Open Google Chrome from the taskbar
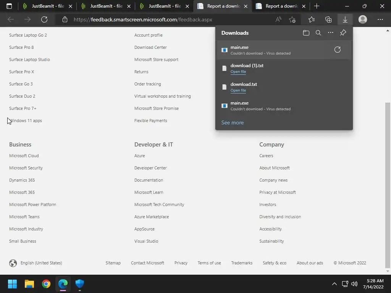 click(x=46, y=284)
